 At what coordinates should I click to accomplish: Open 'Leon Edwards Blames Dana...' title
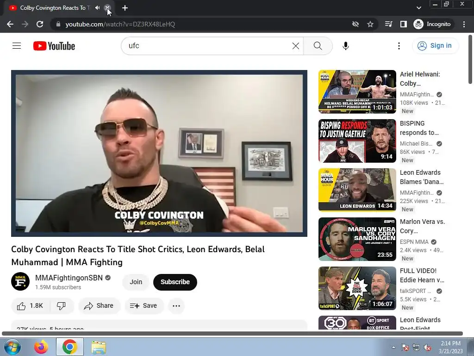point(422,177)
